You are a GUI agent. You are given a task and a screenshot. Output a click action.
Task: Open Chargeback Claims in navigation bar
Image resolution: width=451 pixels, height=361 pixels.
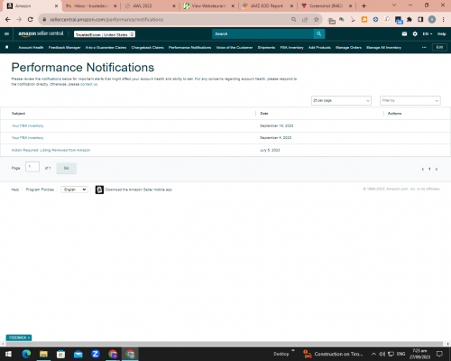click(147, 48)
